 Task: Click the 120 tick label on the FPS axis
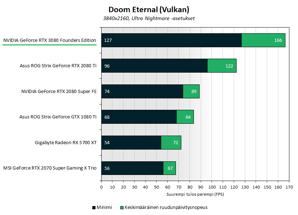(x=234, y=187)
